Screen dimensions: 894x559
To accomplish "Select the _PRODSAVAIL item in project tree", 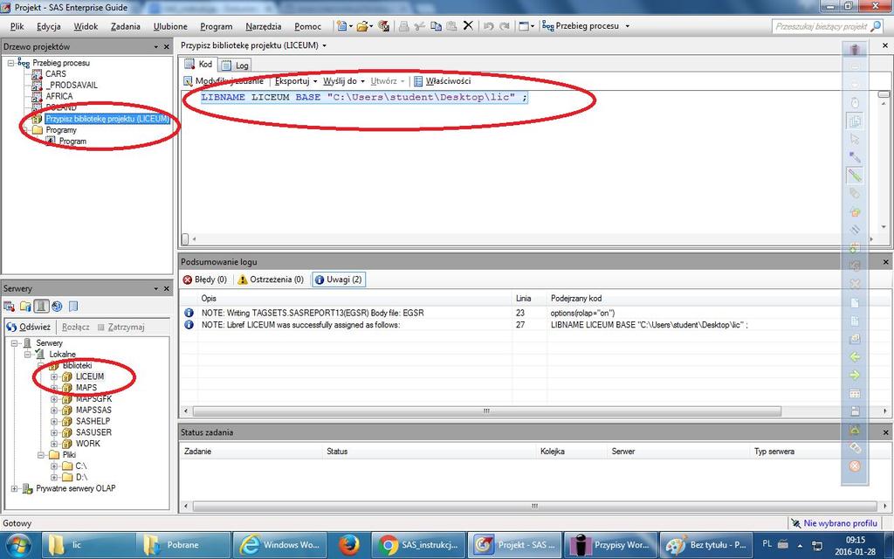I will coord(72,85).
